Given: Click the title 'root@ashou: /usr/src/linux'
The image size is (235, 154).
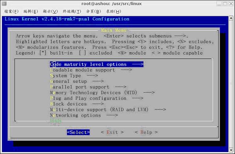Looking at the screenshot, I should point(112,4).
